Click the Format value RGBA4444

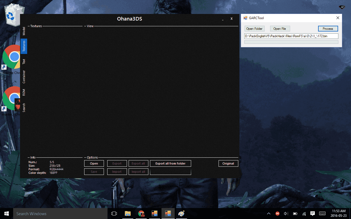click(x=56, y=169)
